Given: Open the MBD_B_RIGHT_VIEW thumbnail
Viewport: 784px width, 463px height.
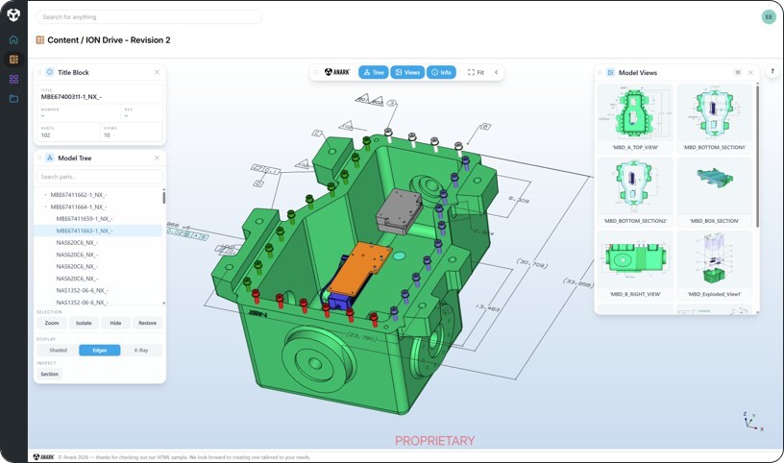Looking at the screenshot, I should 635,265.
